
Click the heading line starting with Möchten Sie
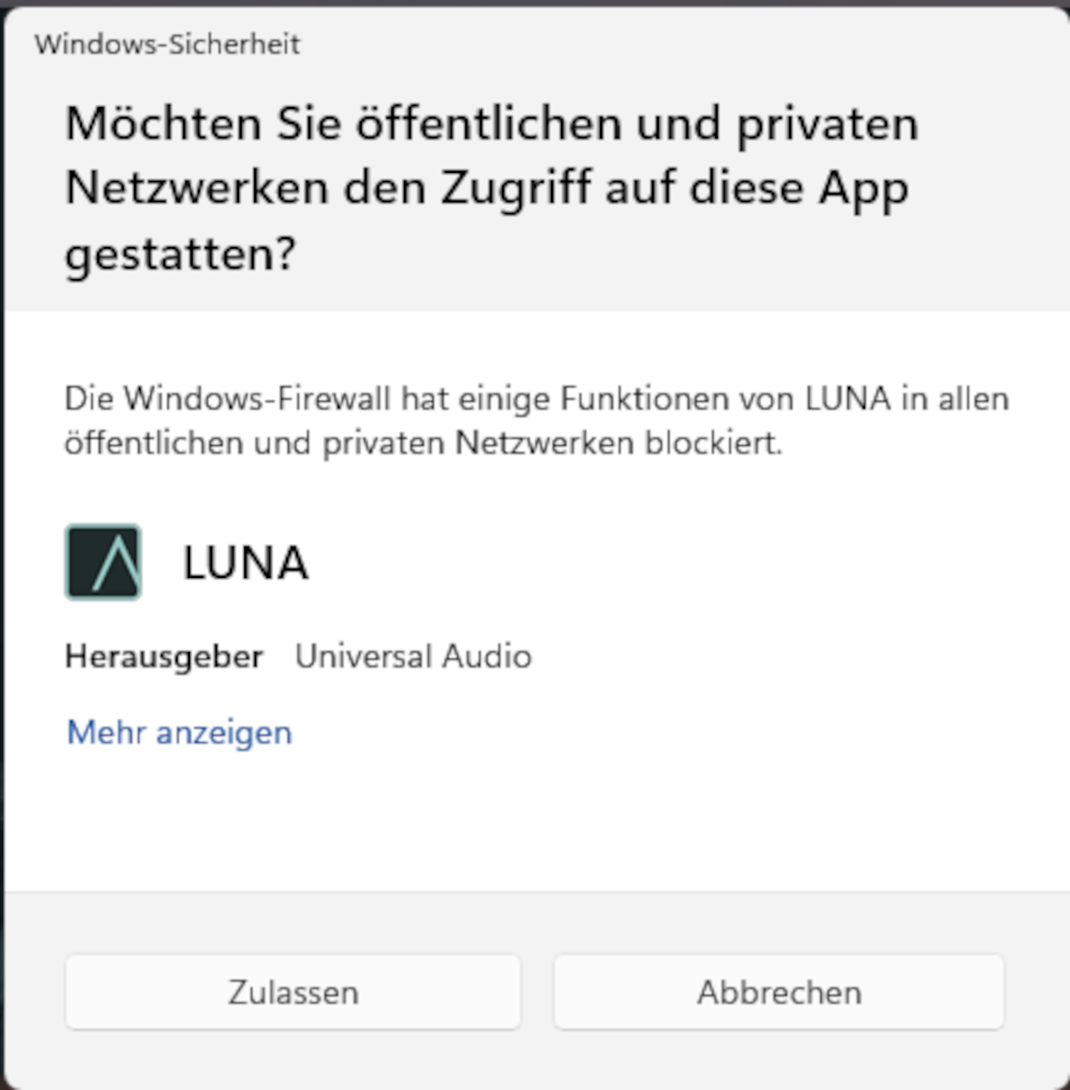coord(491,123)
